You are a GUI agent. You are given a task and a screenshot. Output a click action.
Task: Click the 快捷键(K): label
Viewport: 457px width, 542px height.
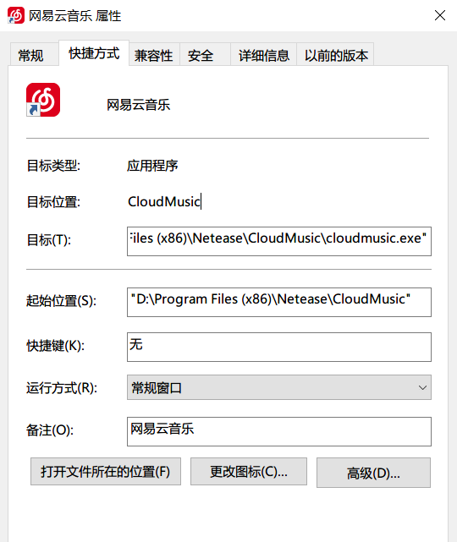pos(55,345)
